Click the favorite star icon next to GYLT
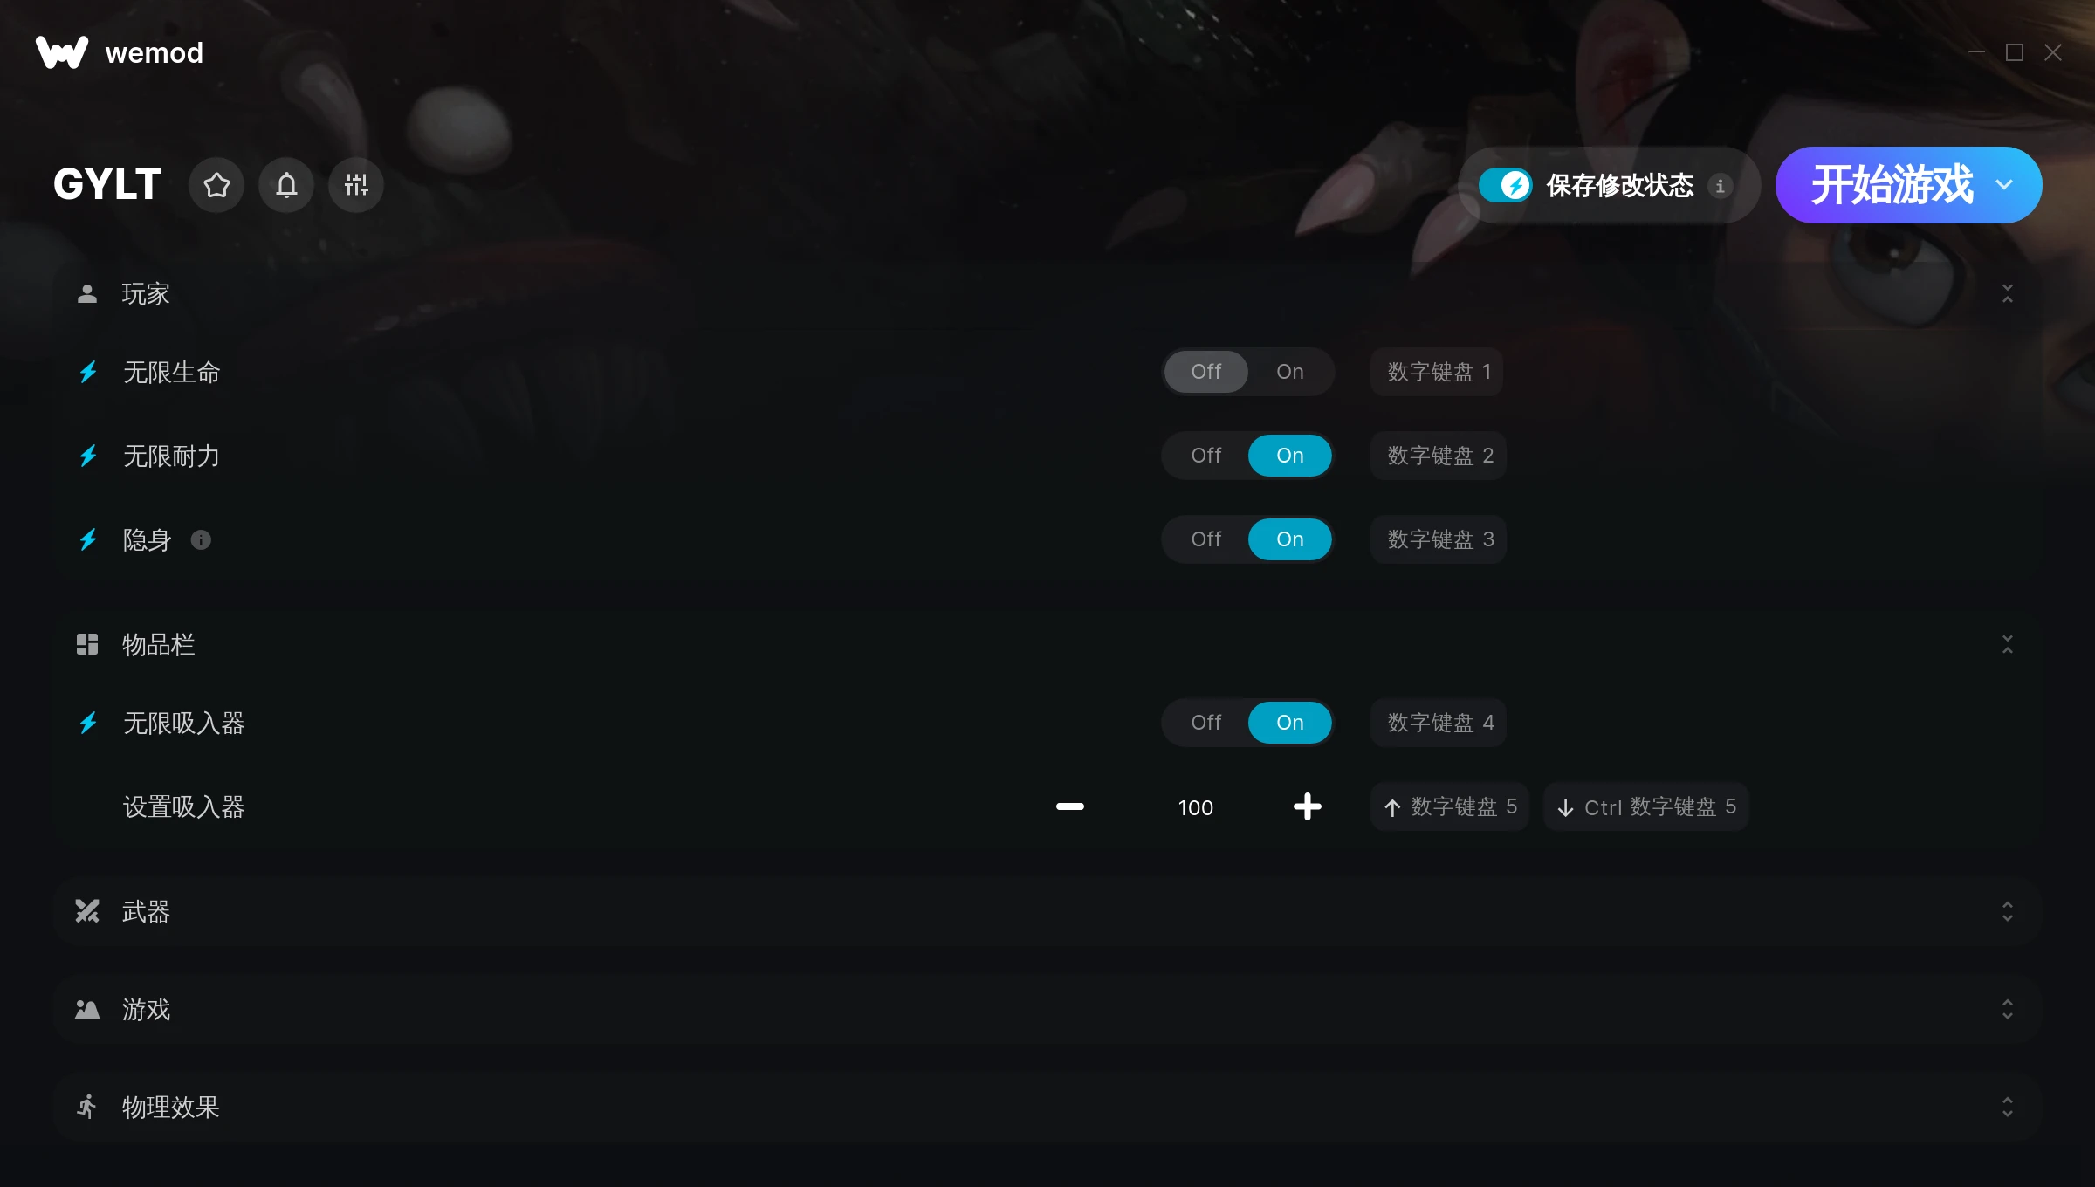 (x=216, y=185)
